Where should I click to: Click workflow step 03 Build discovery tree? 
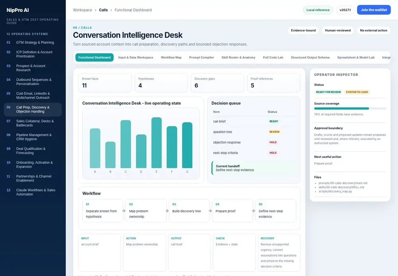[189, 211]
